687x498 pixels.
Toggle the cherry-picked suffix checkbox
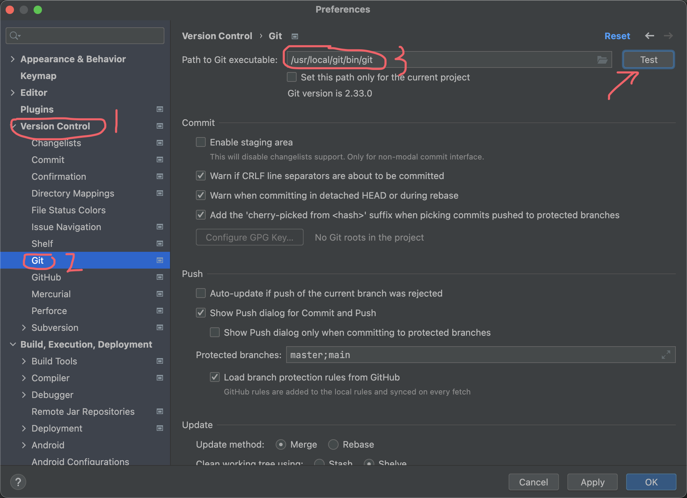[201, 215]
